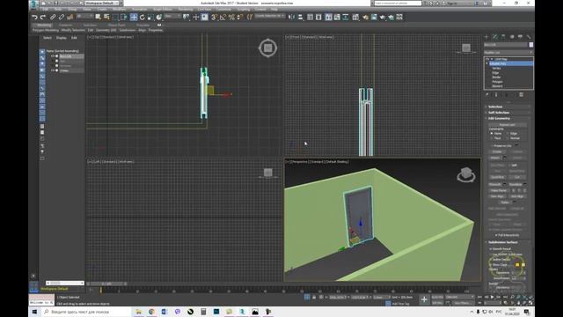The image size is (563, 317).
Task: Select the Polygon sub-object level
Action: [497, 82]
